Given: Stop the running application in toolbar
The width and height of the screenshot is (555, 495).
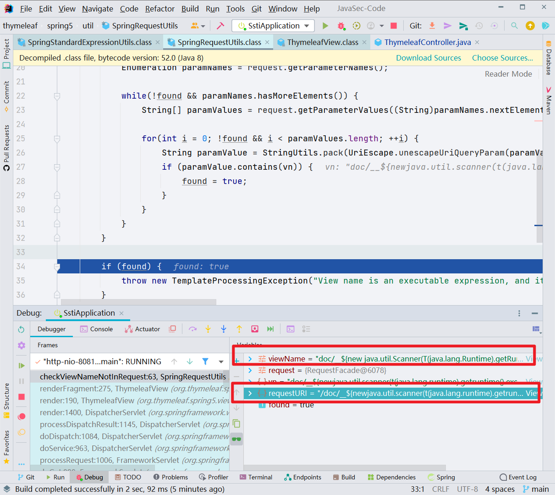Looking at the screenshot, I should click(x=393, y=26).
